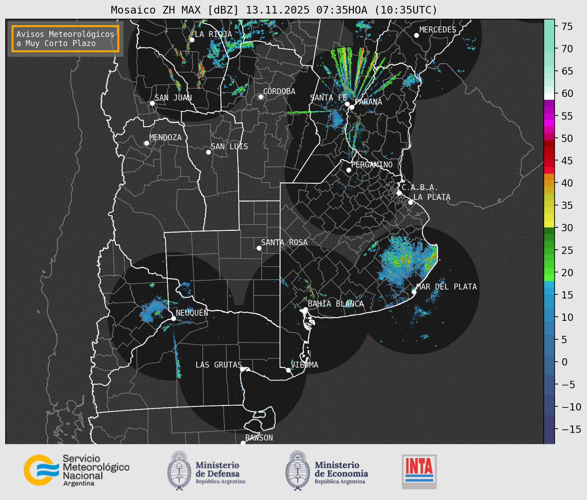This screenshot has height=500, width=587.
Task: Click the Mosaico ZH MAX title text
Action: pyautogui.click(x=274, y=10)
